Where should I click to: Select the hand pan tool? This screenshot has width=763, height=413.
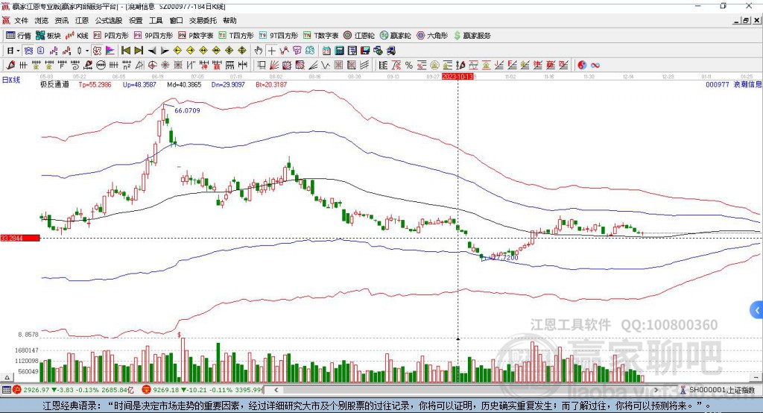point(259,51)
